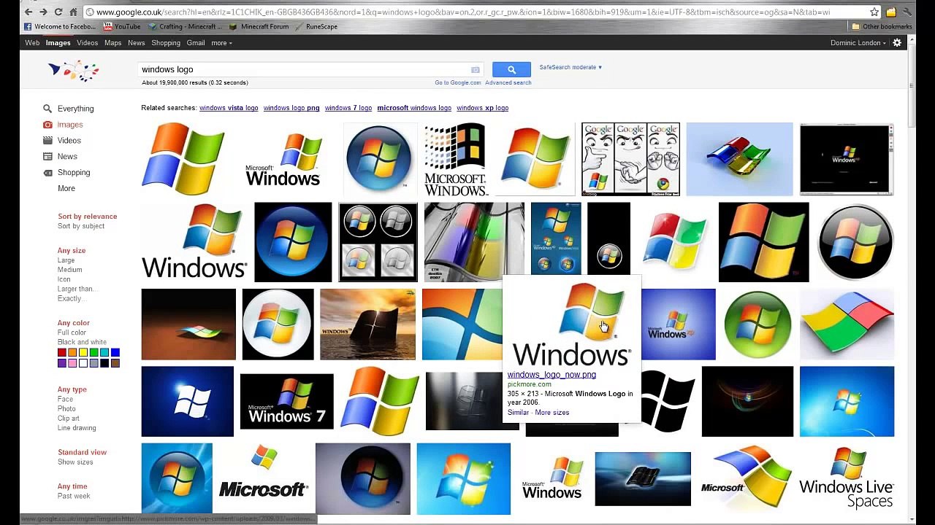Switch to News in the top navigation bar
935x525 pixels.
click(x=137, y=43)
